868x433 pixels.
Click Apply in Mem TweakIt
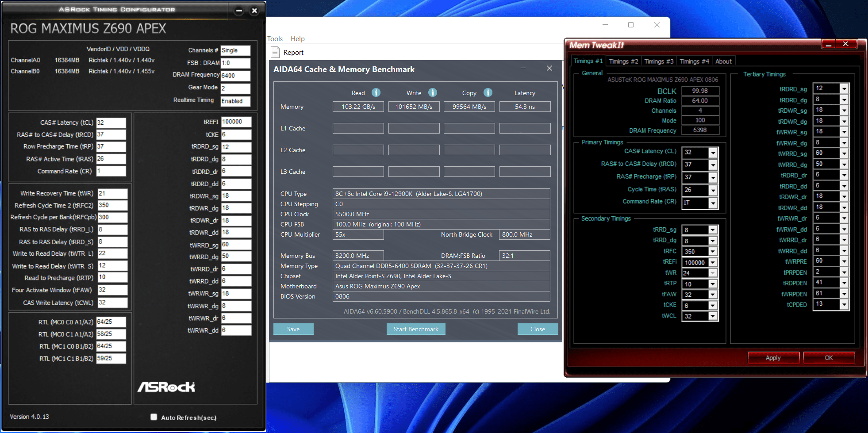773,358
